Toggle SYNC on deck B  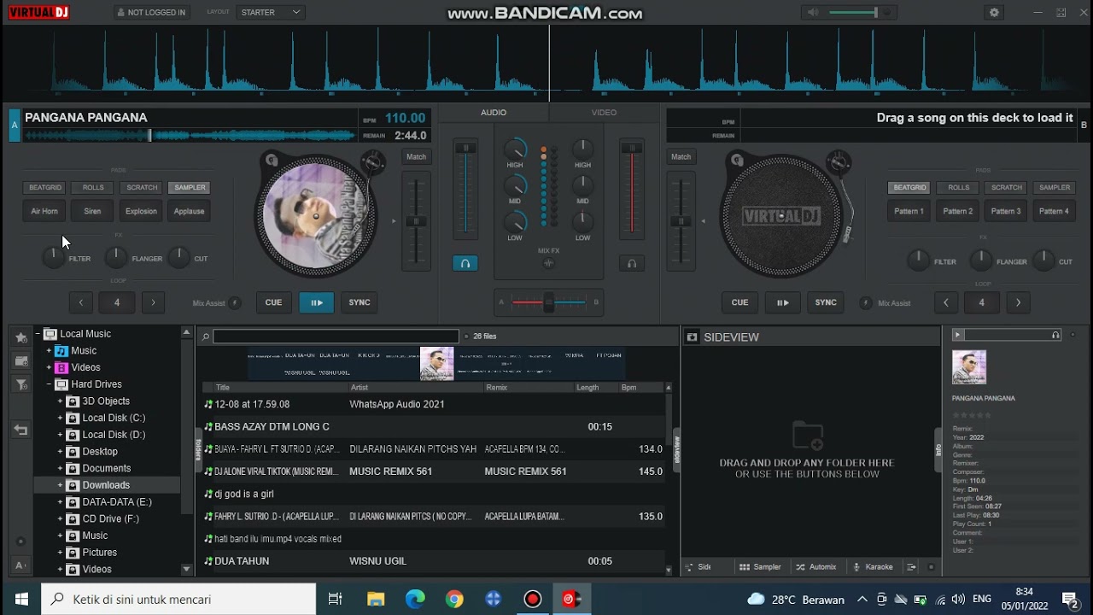826,302
